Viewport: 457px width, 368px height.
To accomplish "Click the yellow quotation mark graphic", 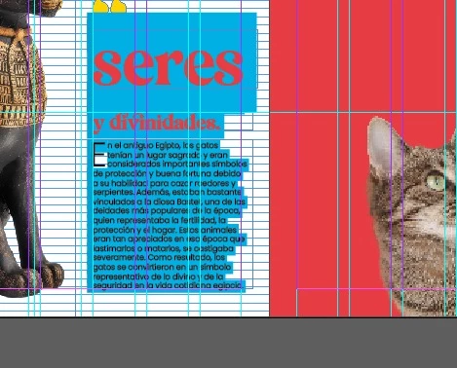I will tap(110, 7).
